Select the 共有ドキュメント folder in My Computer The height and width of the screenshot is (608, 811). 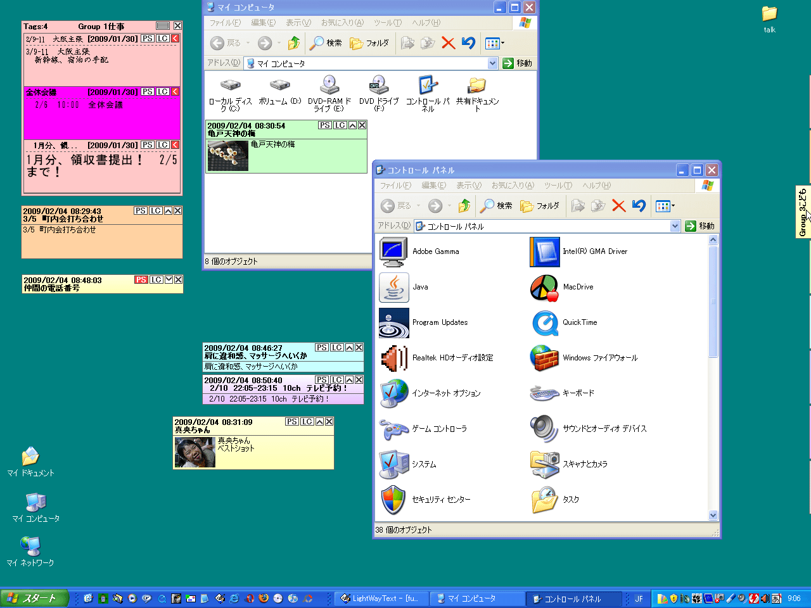coord(477,85)
